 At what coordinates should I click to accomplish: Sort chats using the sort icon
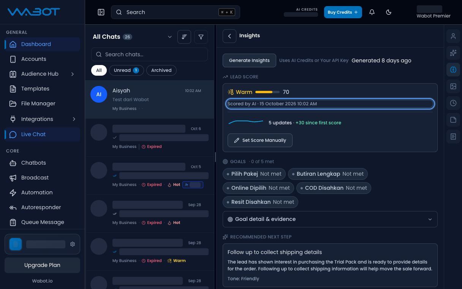(184, 37)
